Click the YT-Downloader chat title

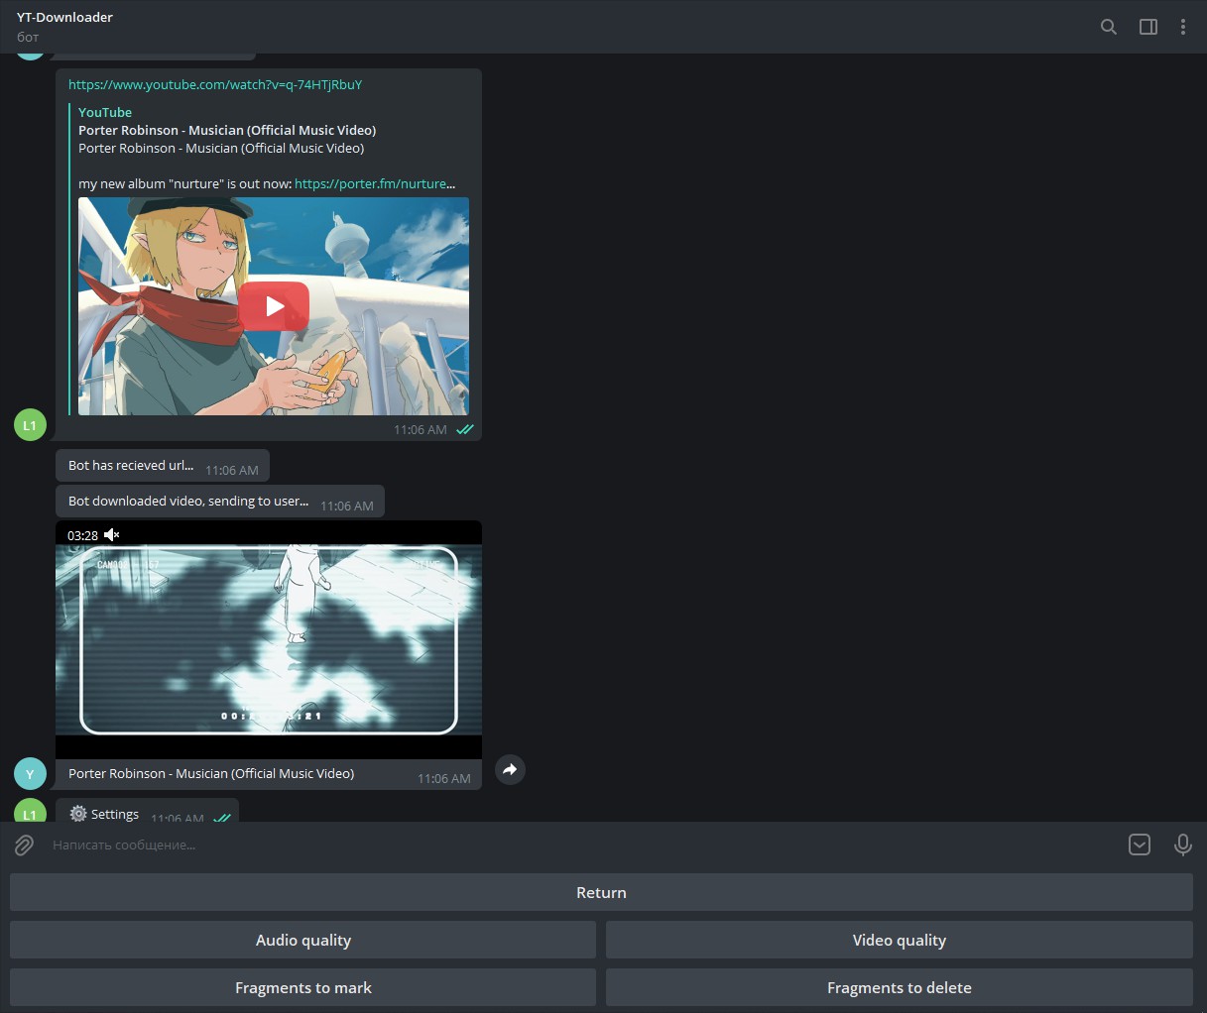64,17
